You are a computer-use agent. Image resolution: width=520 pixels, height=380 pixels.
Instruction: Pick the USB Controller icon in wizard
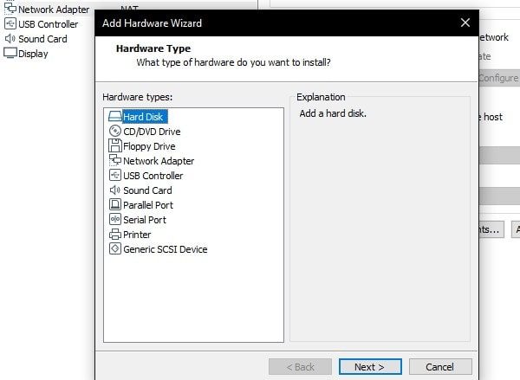click(115, 175)
